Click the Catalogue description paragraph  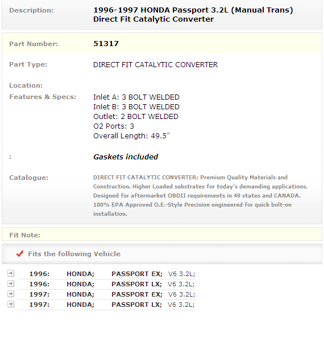click(200, 196)
